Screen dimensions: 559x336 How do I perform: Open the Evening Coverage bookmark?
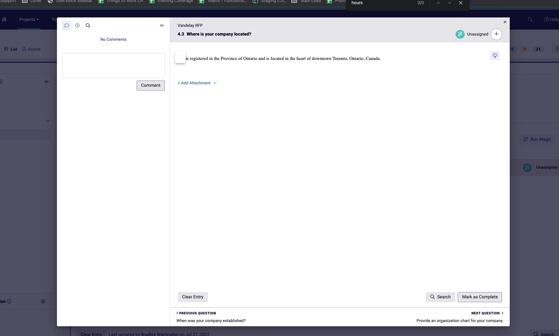[x=171, y=1]
